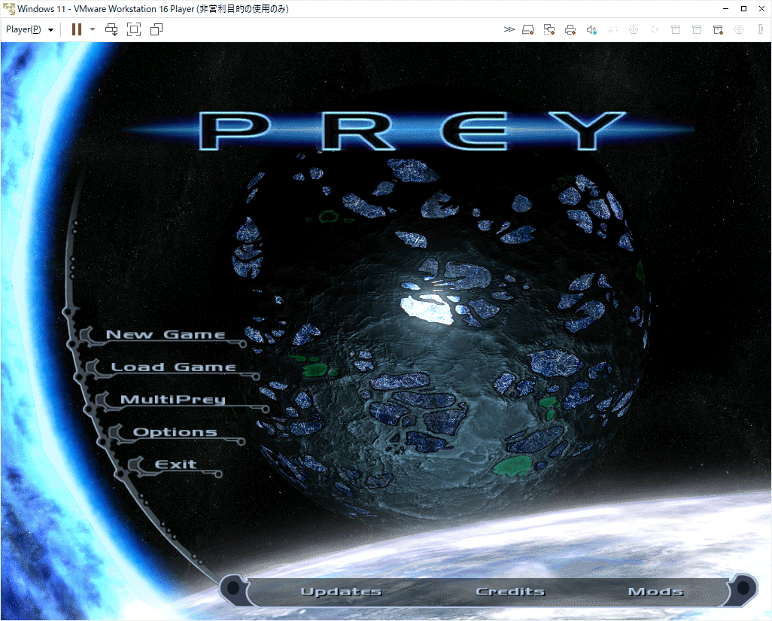
Task: Open the Load Game menu
Action: pyautogui.click(x=173, y=367)
